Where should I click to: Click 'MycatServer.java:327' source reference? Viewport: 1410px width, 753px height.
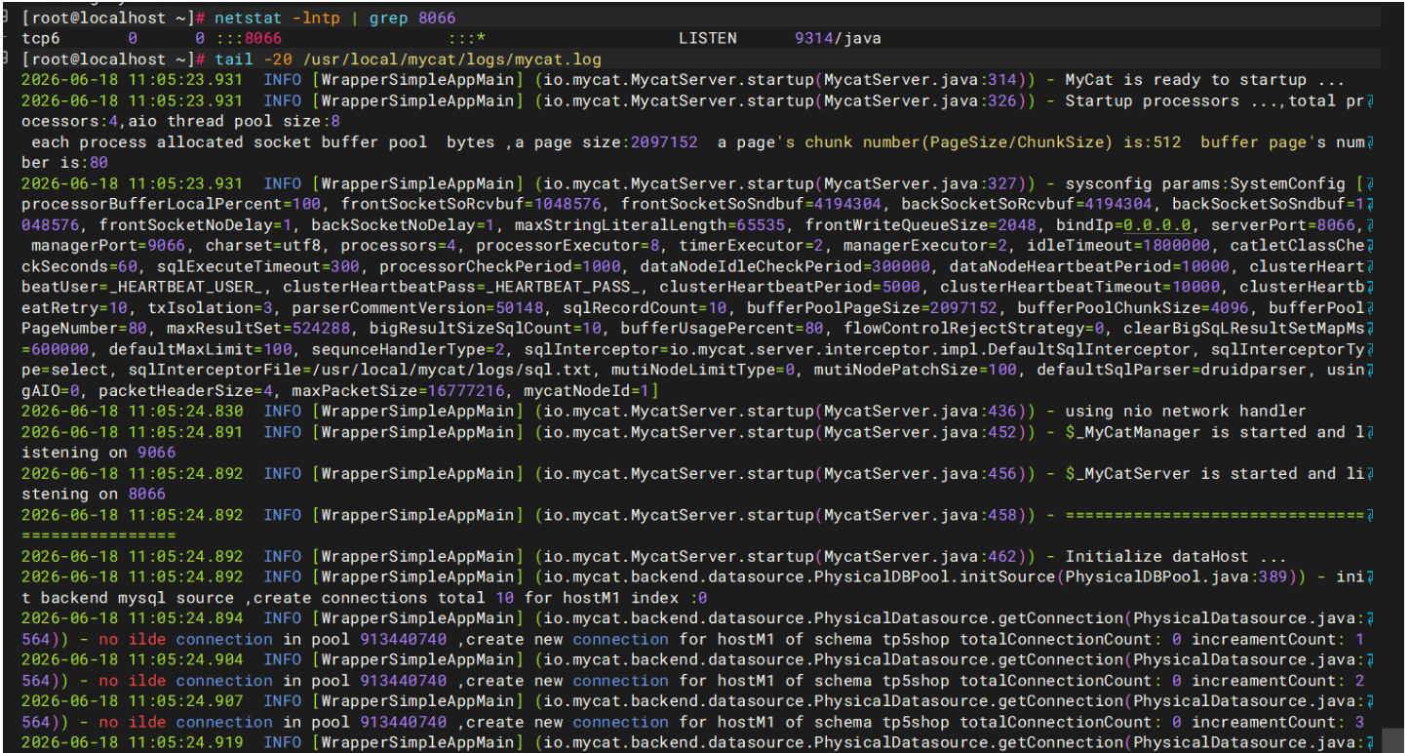(920, 183)
